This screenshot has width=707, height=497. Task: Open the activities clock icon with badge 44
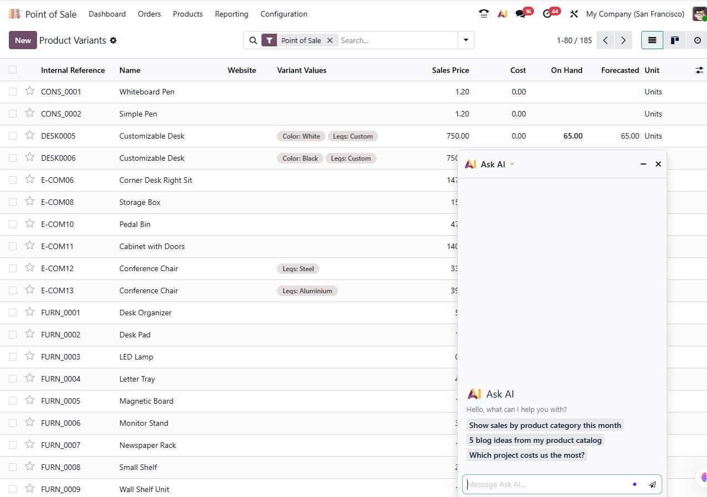coord(547,14)
